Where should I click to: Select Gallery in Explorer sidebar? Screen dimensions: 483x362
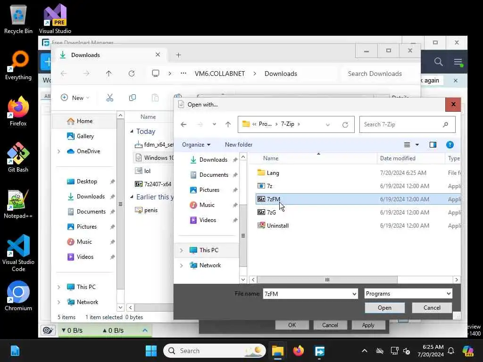pyautogui.click(x=85, y=136)
